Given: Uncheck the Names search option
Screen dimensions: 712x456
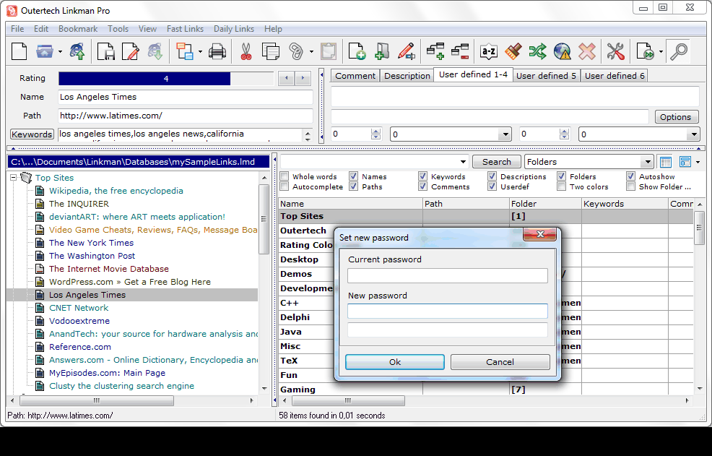Looking at the screenshot, I should (353, 176).
